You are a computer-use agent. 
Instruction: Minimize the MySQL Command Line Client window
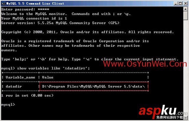[x=176, y=3]
